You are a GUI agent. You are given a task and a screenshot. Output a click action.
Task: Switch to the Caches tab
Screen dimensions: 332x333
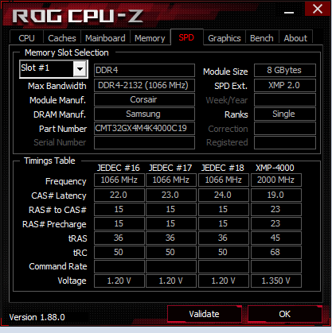pos(62,38)
